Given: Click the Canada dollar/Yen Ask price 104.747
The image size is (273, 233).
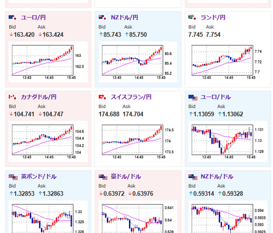Looking at the screenshot, I should tap(51, 114).
